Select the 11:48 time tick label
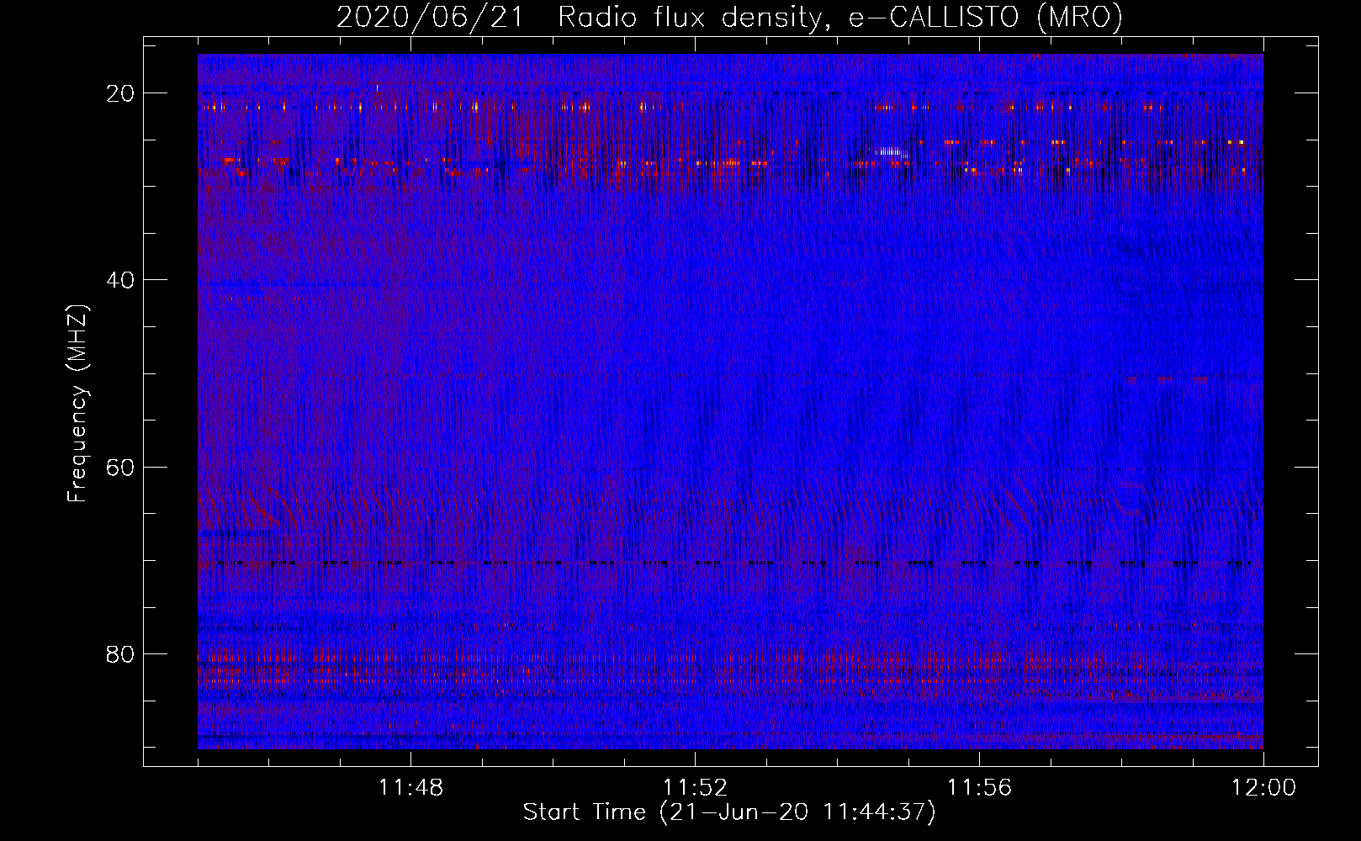 point(410,788)
